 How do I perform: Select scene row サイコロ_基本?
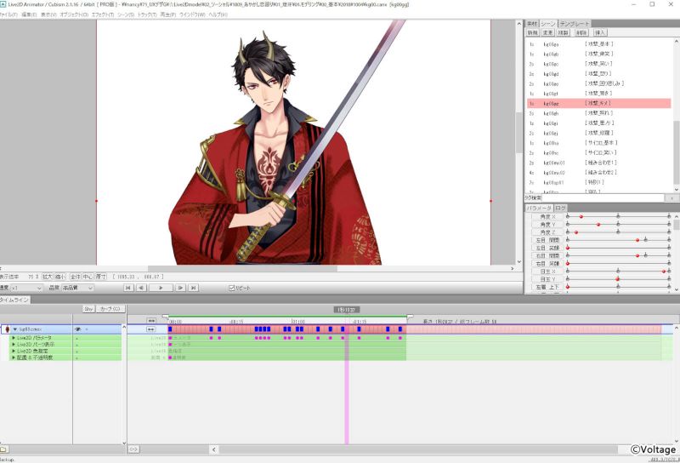tap(599, 143)
